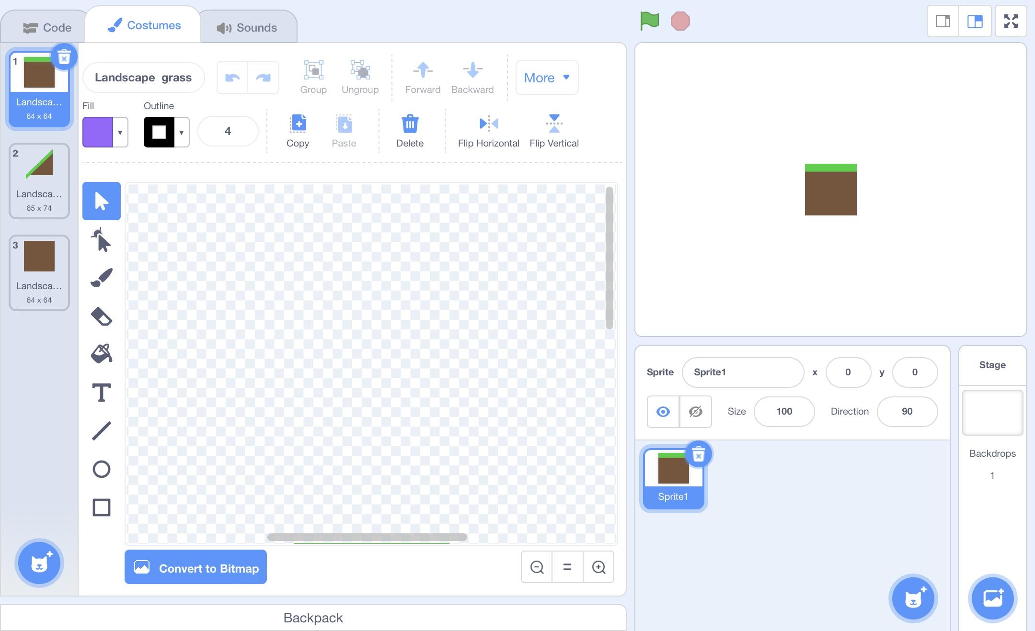Click Flip Horizontal icon
Image resolution: width=1035 pixels, height=631 pixels.
[488, 124]
